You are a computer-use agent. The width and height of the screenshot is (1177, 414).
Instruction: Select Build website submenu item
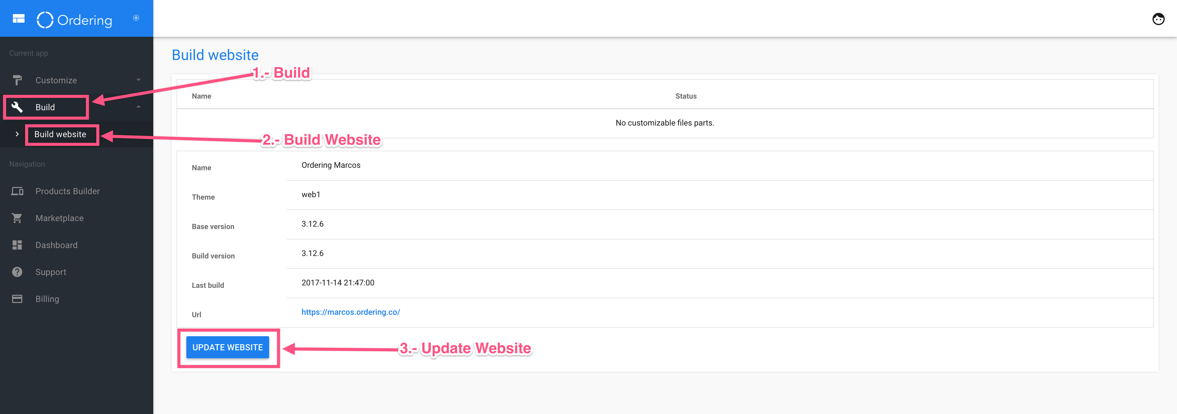coord(60,134)
